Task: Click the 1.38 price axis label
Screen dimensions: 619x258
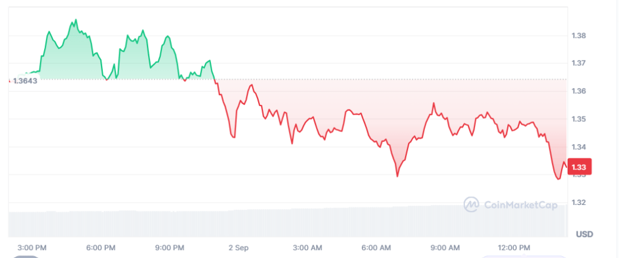Action: pyautogui.click(x=578, y=36)
